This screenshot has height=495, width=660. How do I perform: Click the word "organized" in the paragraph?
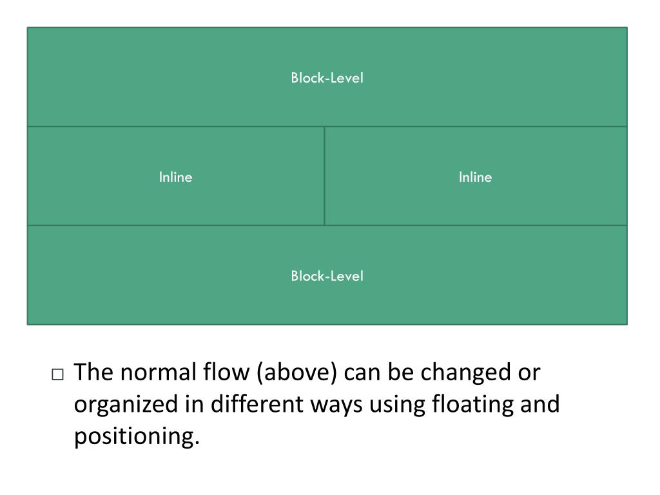point(126,405)
